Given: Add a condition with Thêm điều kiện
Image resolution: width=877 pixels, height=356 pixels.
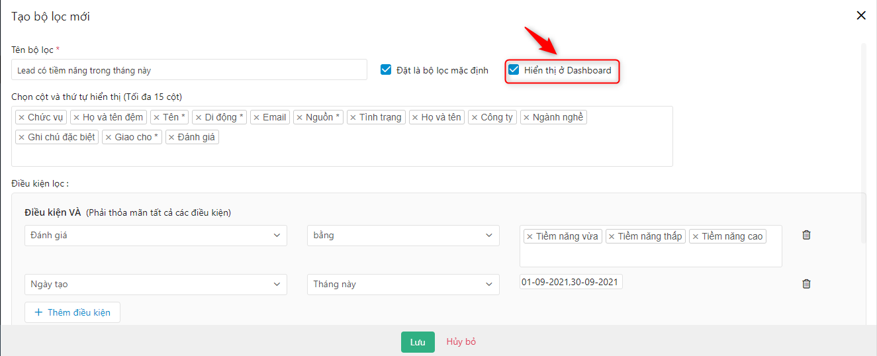Looking at the screenshot, I should pos(72,312).
